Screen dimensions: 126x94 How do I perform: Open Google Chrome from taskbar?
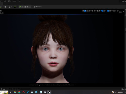19,92
